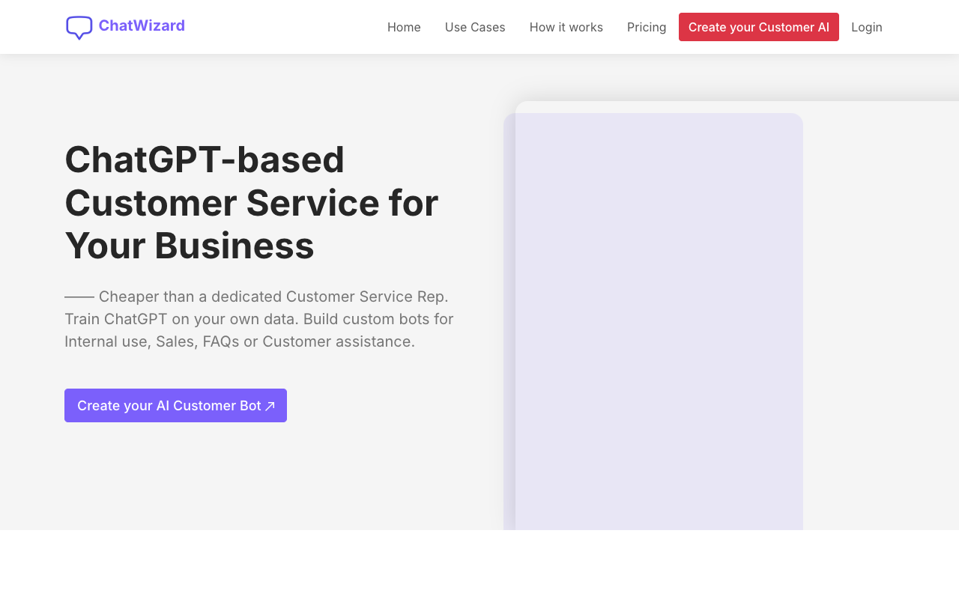Viewport: 959px width, 599px height.
Task: Click the red Create your Customer AI button
Action: (759, 27)
